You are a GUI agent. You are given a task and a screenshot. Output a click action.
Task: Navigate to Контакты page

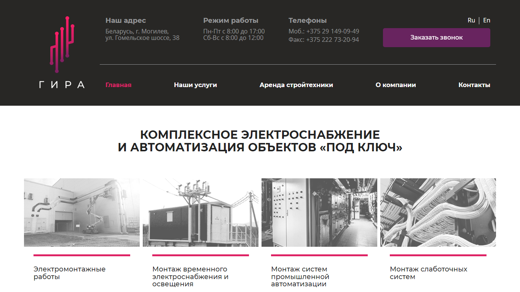474,85
